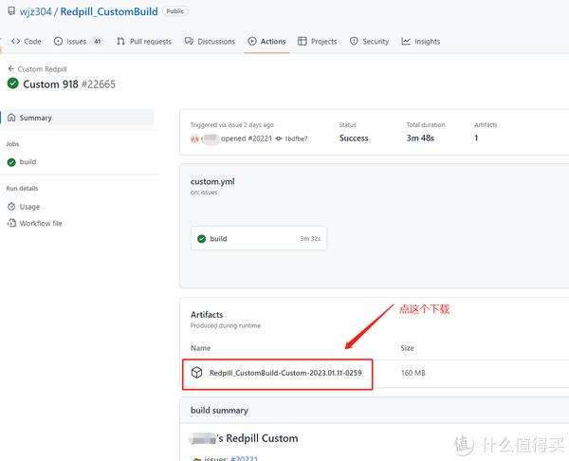Click the 's Redpill Custom' summary heading
The image size is (569, 461).
(x=258, y=438)
